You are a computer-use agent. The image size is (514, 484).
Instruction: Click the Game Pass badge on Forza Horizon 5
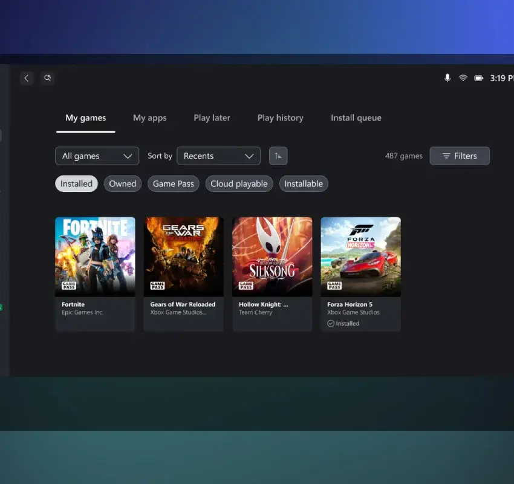[334, 286]
